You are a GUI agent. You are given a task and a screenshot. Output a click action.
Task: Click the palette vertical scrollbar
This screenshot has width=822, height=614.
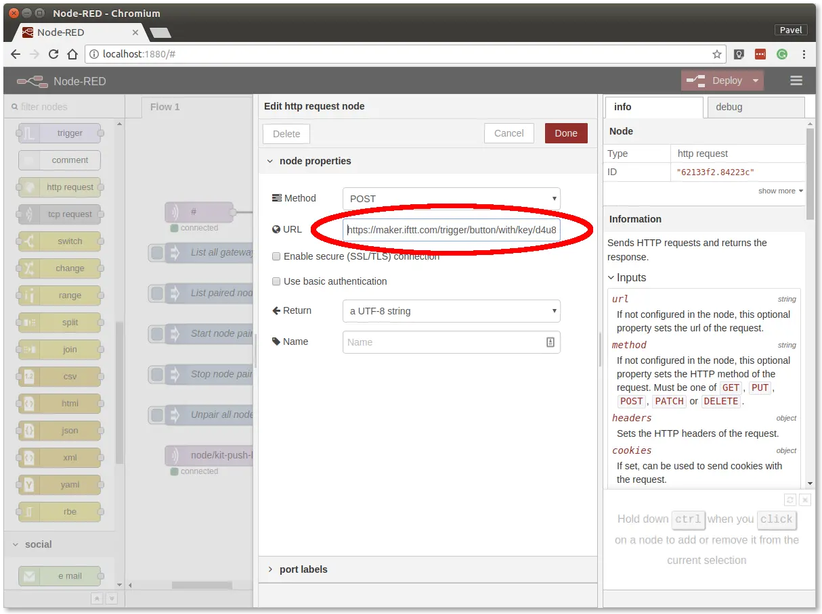tap(120, 392)
